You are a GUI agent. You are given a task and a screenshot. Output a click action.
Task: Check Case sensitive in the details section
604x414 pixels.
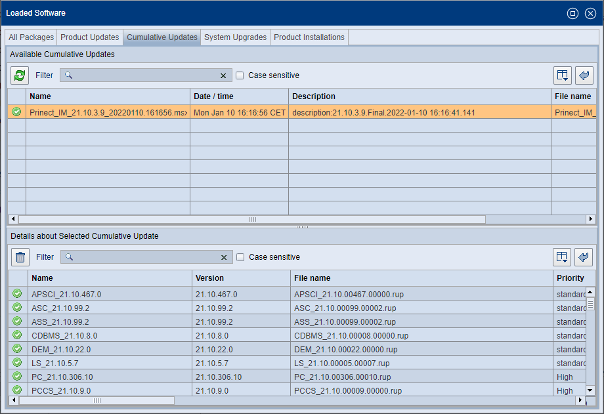pos(240,257)
